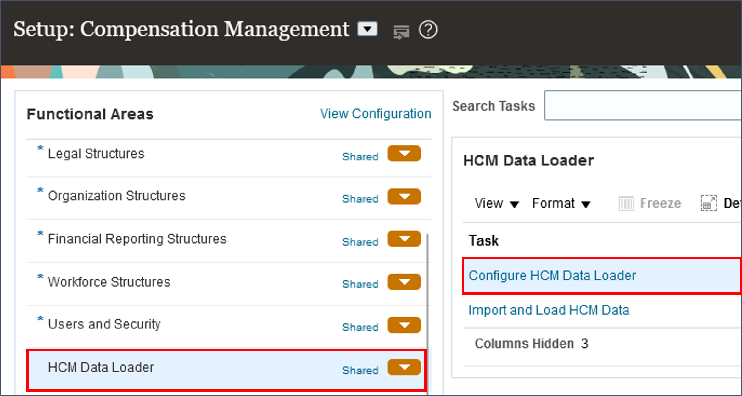This screenshot has height=396, width=742.
Task: Select the Workforce Structures functional area
Action: tap(109, 282)
